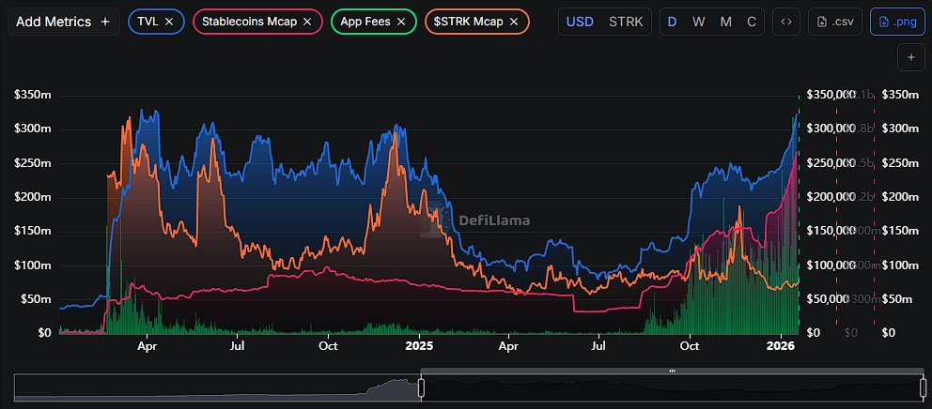Download chart image as .png

pos(897,22)
